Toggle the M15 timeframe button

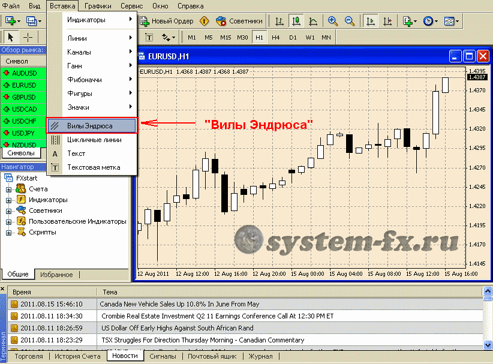pyautogui.click(x=226, y=37)
